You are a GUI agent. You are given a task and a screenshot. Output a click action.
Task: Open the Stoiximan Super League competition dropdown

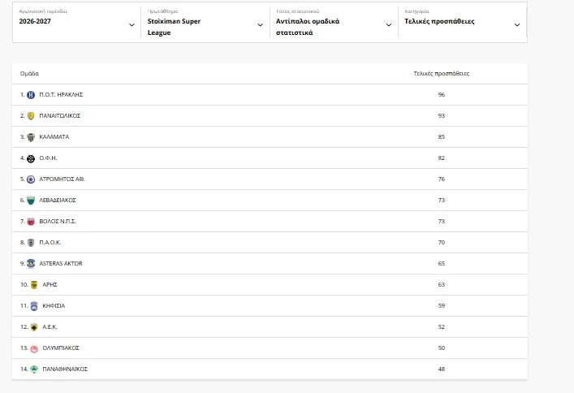click(x=205, y=22)
